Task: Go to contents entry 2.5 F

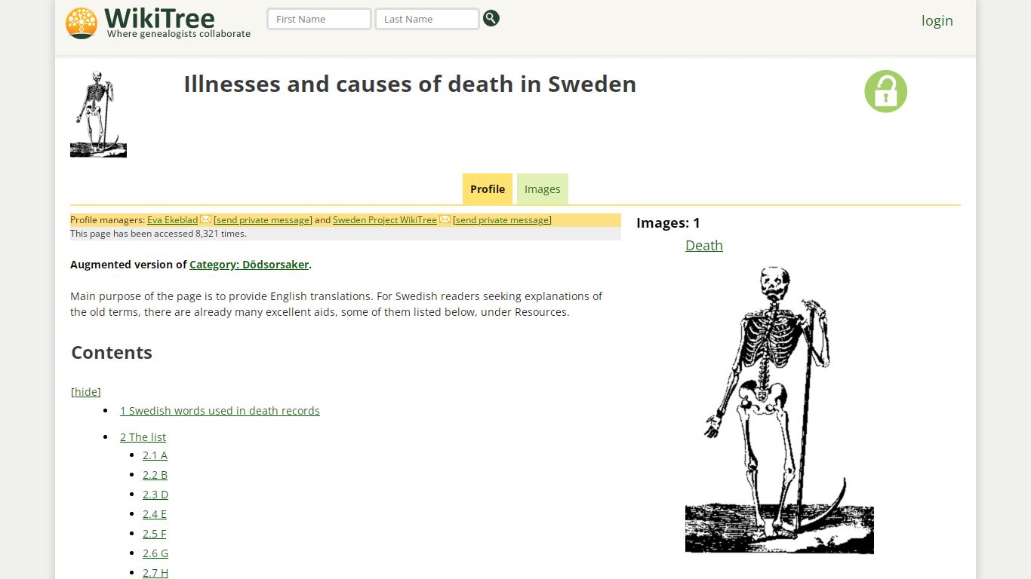Action: pos(154,534)
